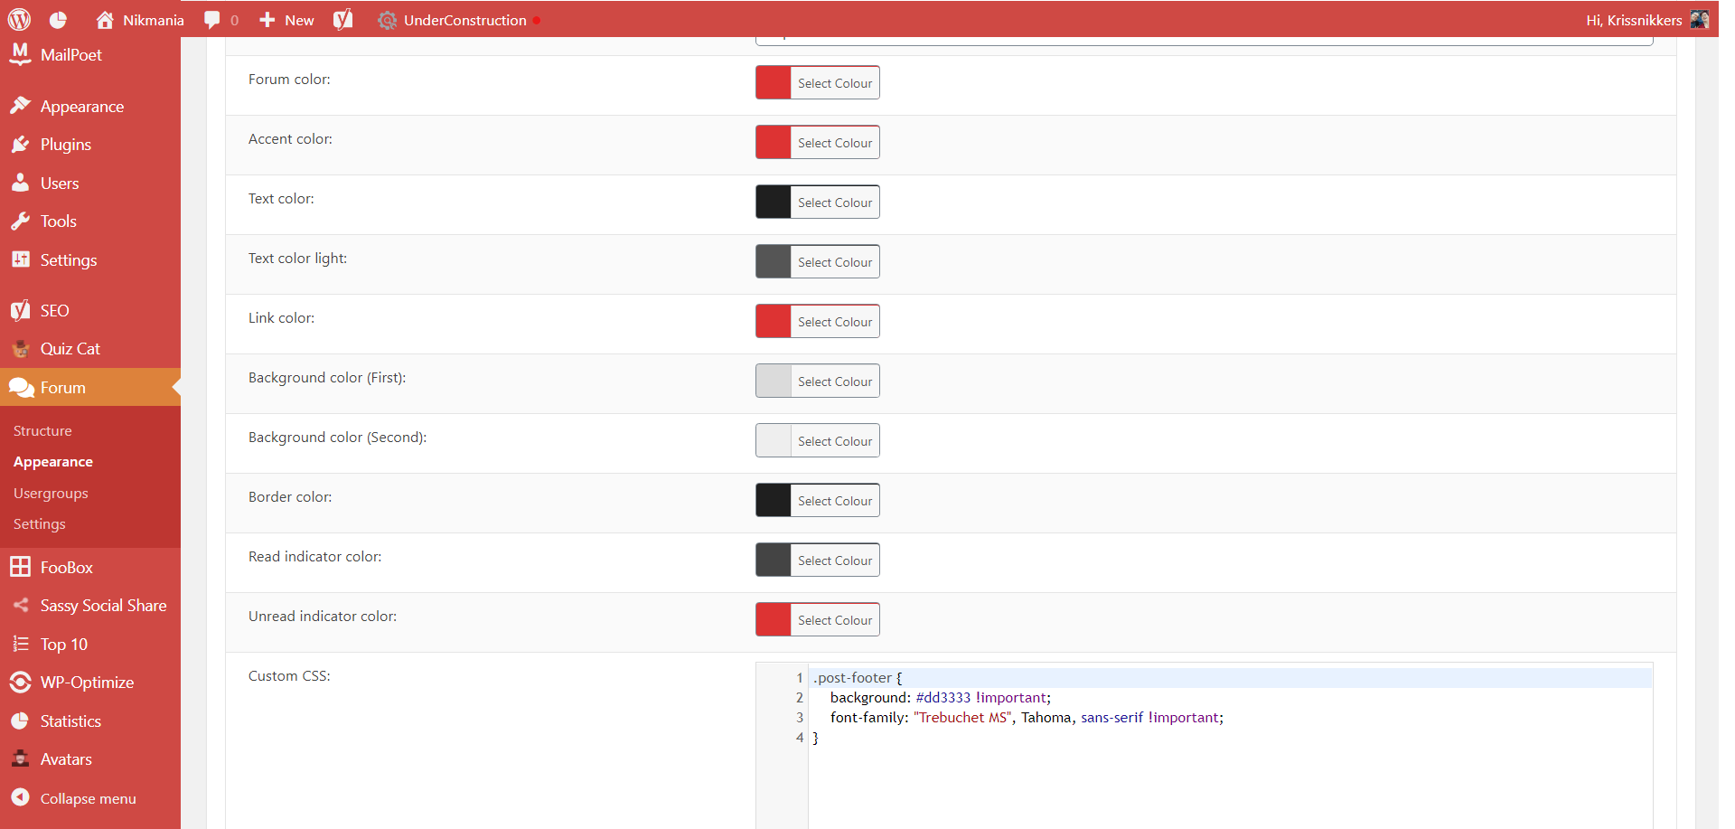Click the red Forum color swatch
This screenshot has width=1735, height=829.
click(774, 83)
